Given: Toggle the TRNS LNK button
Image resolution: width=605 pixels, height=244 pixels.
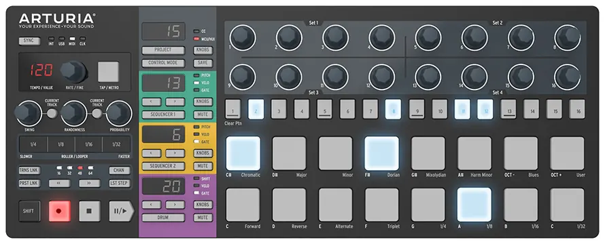Looking at the screenshot, I should (29, 171).
